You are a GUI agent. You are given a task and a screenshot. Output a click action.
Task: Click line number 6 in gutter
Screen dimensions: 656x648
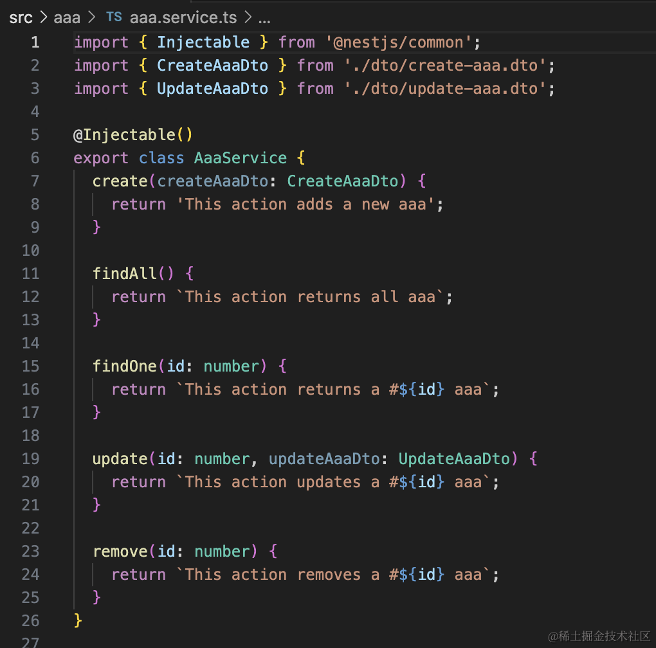point(34,158)
